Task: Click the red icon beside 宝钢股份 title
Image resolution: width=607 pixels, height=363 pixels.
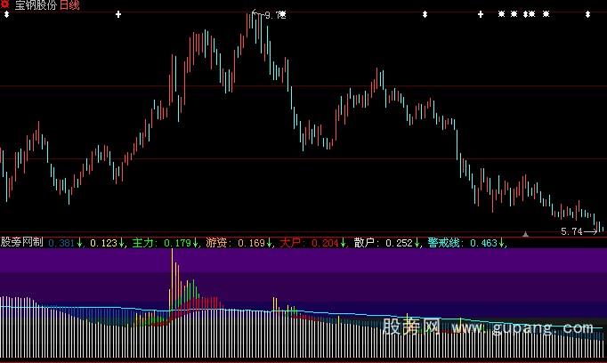Action: pos(5,5)
